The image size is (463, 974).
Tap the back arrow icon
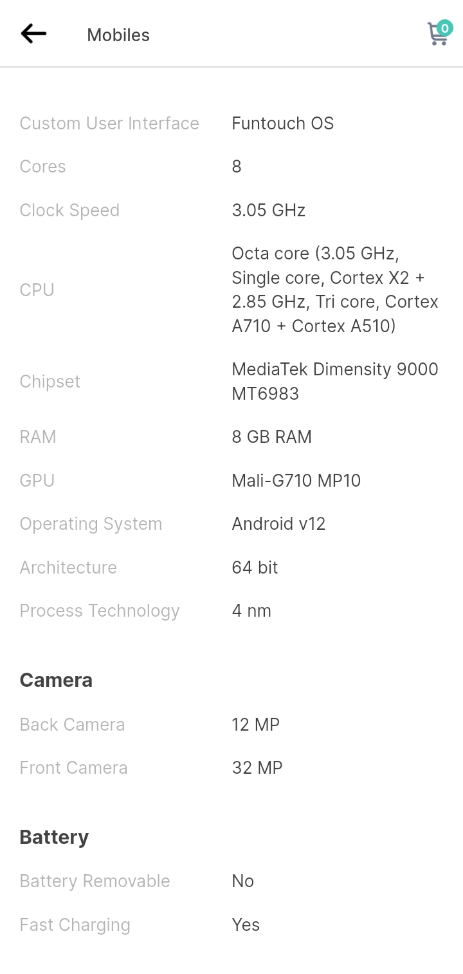pyautogui.click(x=33, y=33)
